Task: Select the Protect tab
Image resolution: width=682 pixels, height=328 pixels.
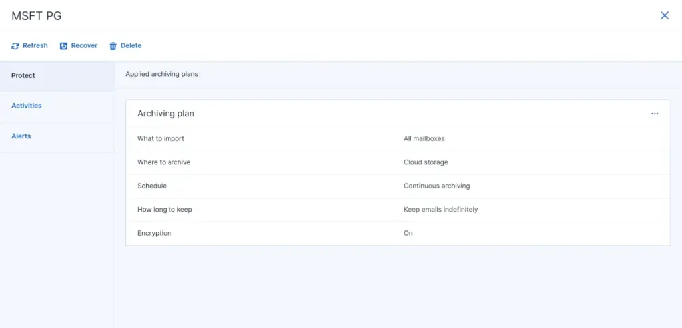Action: tap(23, 75)
